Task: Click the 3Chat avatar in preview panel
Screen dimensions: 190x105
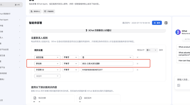Action: point(178,32)
